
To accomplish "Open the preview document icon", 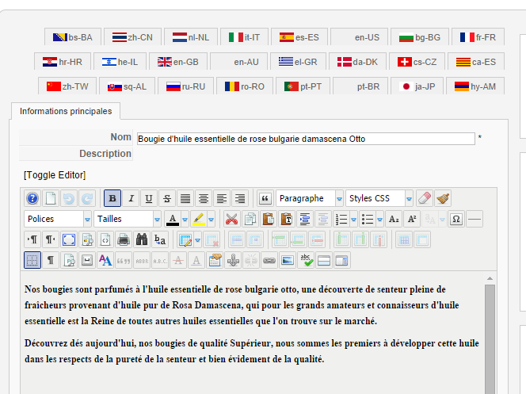I will click(x=87, y=239).
